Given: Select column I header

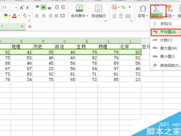Looking at the screenshot, I should point(108,41).
